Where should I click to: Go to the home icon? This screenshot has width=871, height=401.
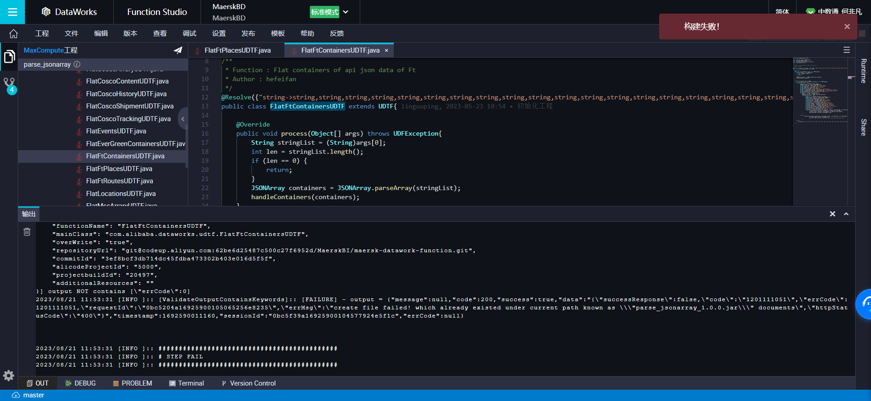pos(14,34)
